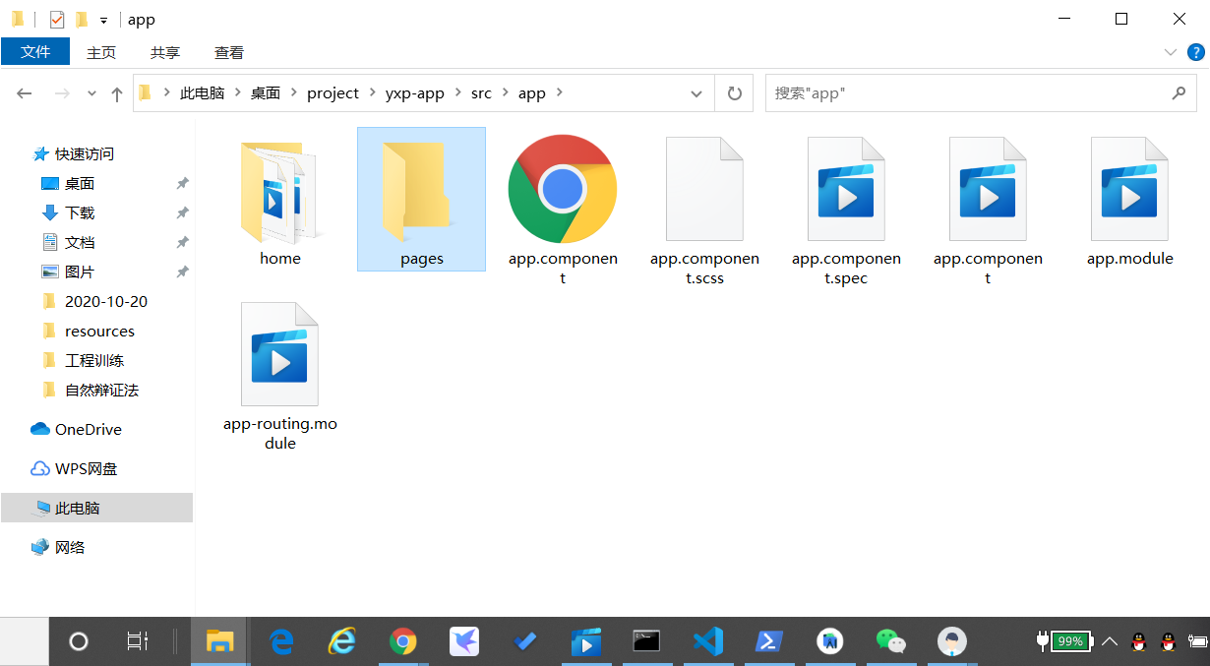The height and width of the screenshot is (666, 1210).
Task: Expand the chevron after project in breadcrumb
Action: (373, 92)
